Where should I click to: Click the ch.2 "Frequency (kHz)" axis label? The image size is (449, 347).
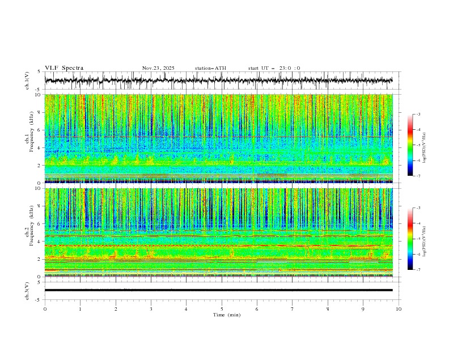tap(31, 226)
